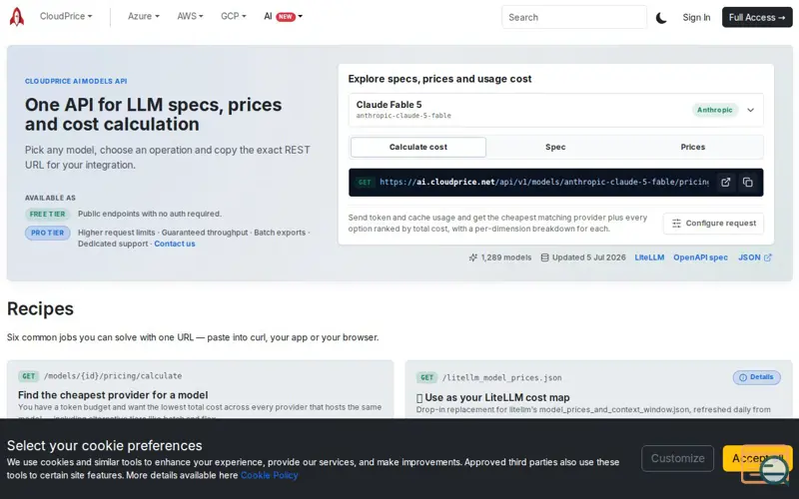Image resolution: width=799 pixels, height=499 pixels.
Task: Open the LiteLLM link
Action: click(x=649, y=257)
